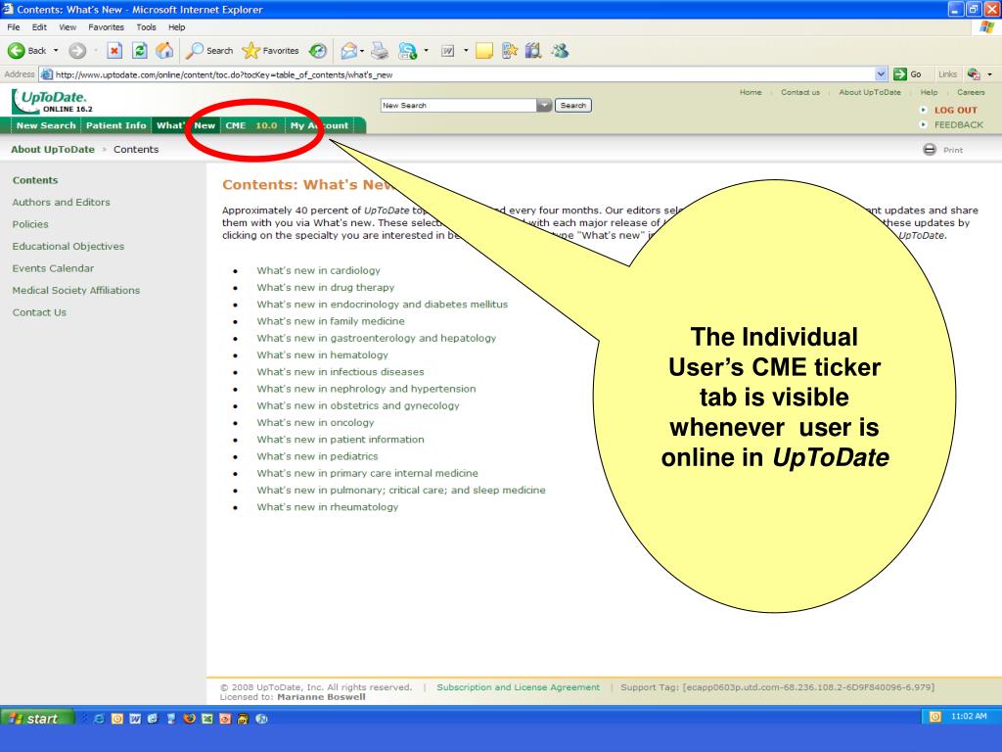This screenshot has height=752, width=1002.
Task: Select Educational Objectives in the sidebar
Action: [68, 246]
